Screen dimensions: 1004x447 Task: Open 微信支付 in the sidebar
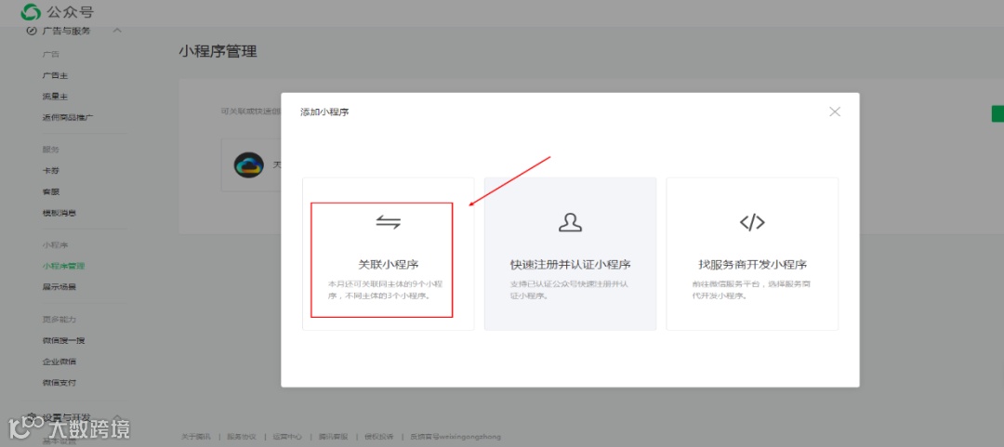[59, 382]
